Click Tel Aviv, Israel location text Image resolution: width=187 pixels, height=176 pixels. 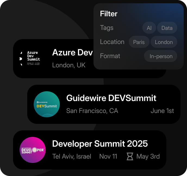pyautogui.click(x=72, y=156)
